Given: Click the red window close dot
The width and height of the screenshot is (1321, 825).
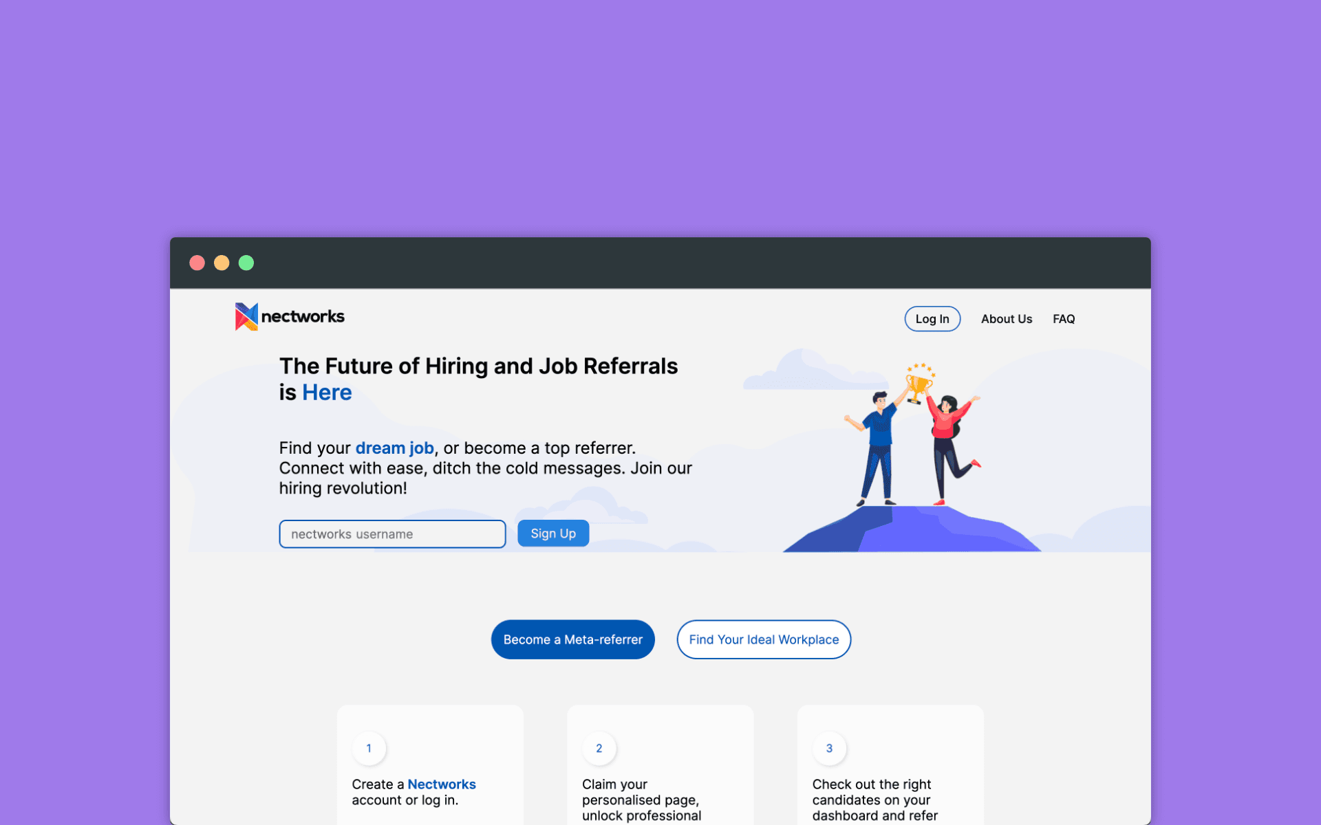Looking at the screenshot, I should coord(197,263).
